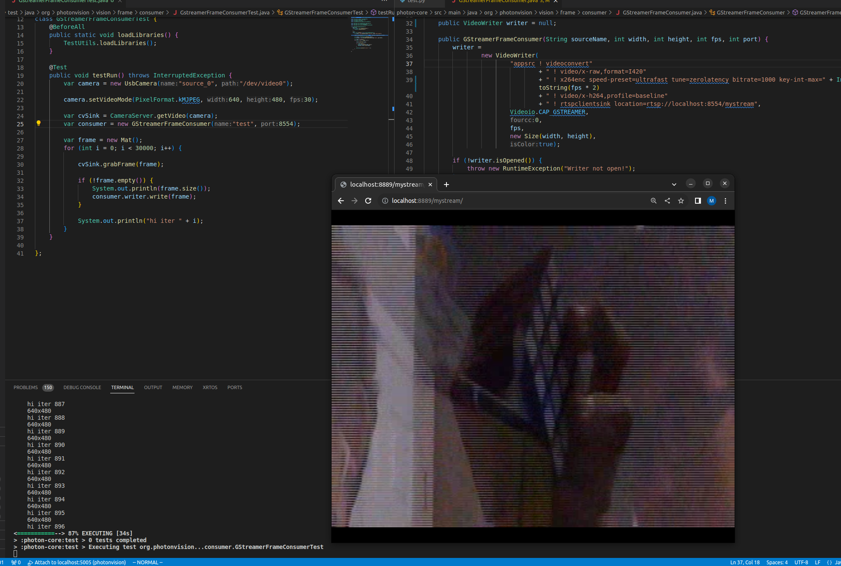The image size is (841, 566).
Task: Open the M profile avatar in Chrome
Action: pos(712,201)
